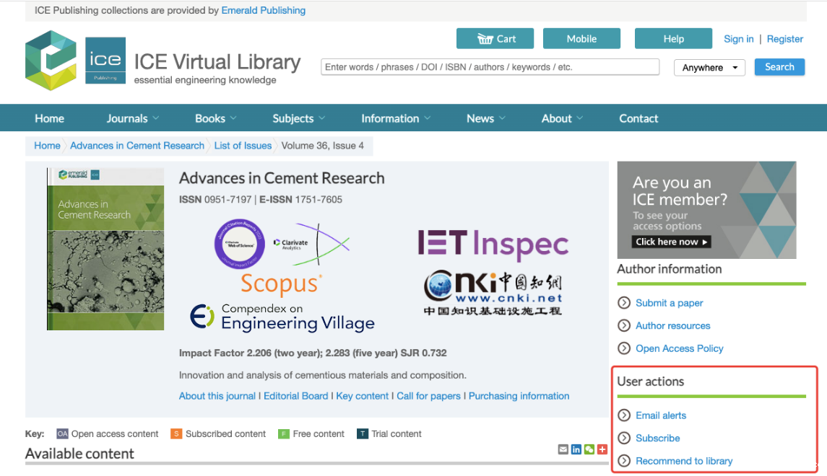Screen dimensions: 827x476
Task: Expand the Anywhere search scope dropdown
Action: tap(709, 68)
